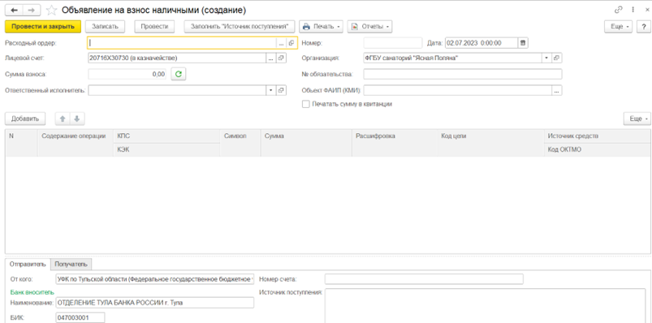
Task: Enable Печатать сумму в квитанции
Action: coord(305,105)
